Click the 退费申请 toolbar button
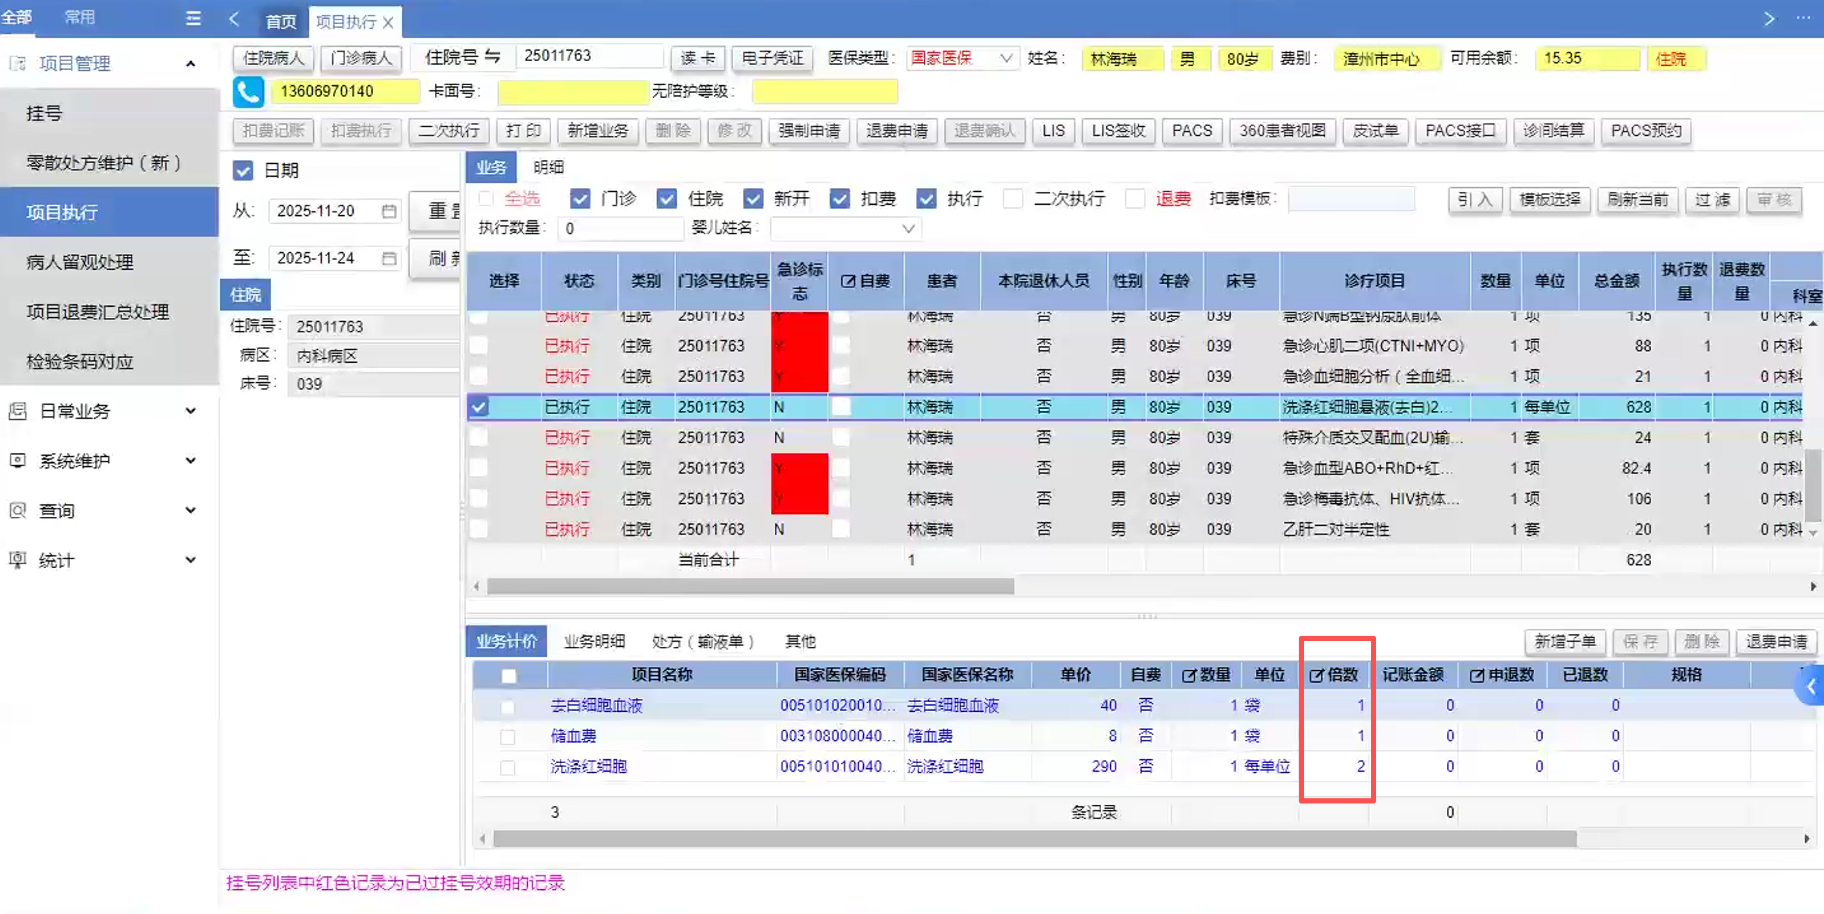1824x914 pixels. [896, 131]
